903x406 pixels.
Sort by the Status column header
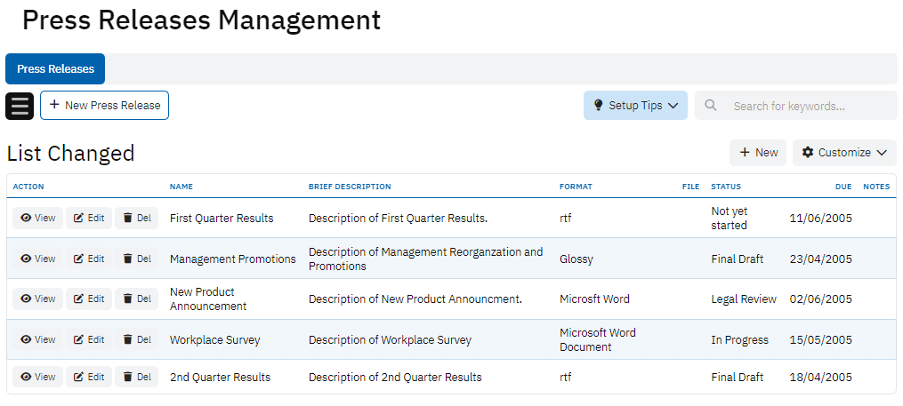tap(726, 187)
